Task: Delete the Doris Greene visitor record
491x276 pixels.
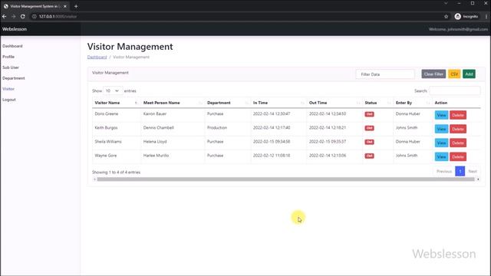Action: pyautogui.click(x=458, y=115)
